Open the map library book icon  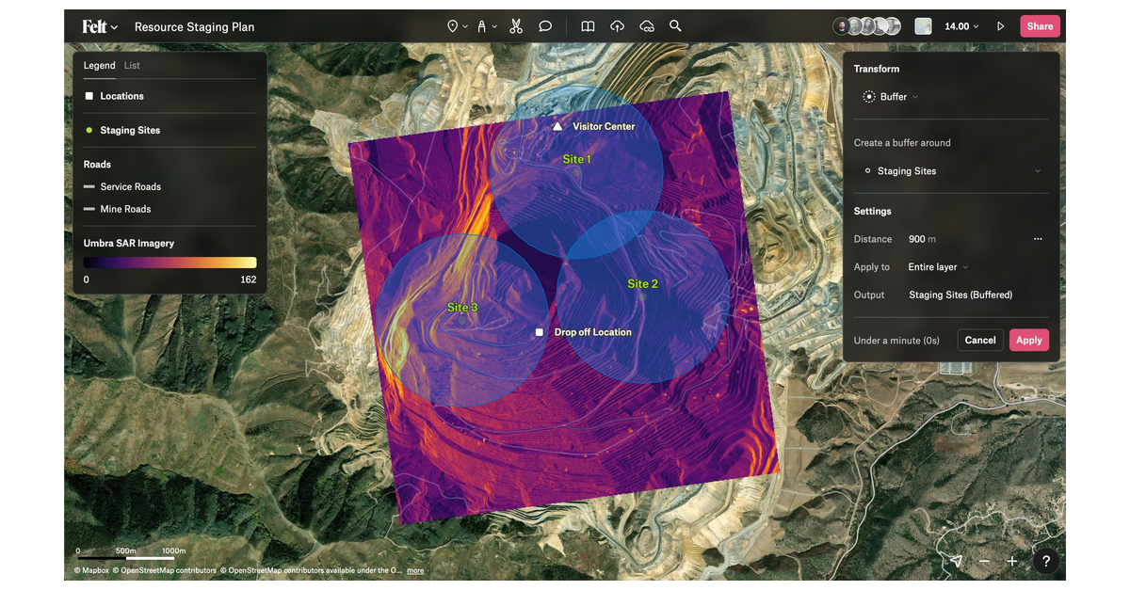pyautogui.click(x=588, y=26)
